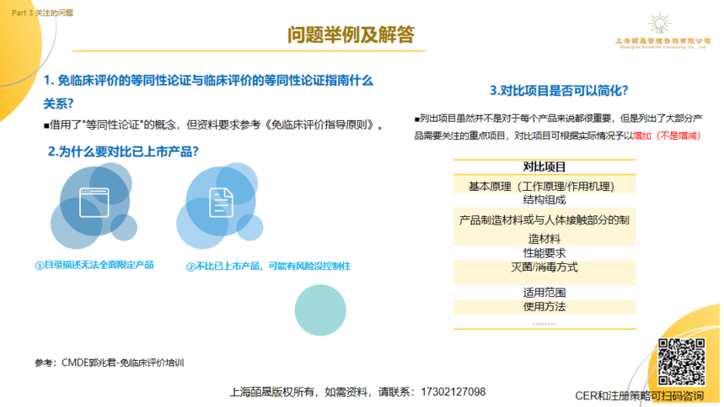Select question 1 heading about 免临床评价的等同性论证

(208, 81)
